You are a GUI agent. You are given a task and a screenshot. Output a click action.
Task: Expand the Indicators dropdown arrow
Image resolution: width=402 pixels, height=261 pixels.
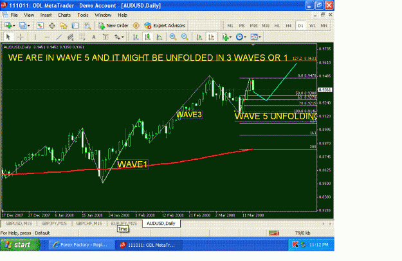230,37
